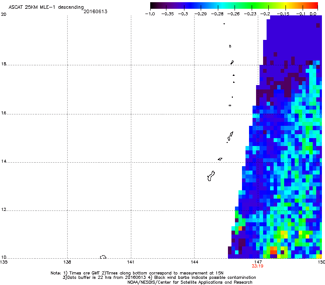
Task: Click the note line about Data buffer 22 hrs
Action: pos(159,278)
